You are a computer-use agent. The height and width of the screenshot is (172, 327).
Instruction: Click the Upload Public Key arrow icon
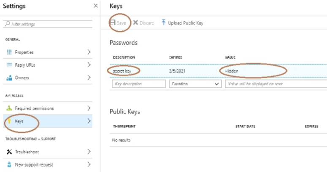164,22
